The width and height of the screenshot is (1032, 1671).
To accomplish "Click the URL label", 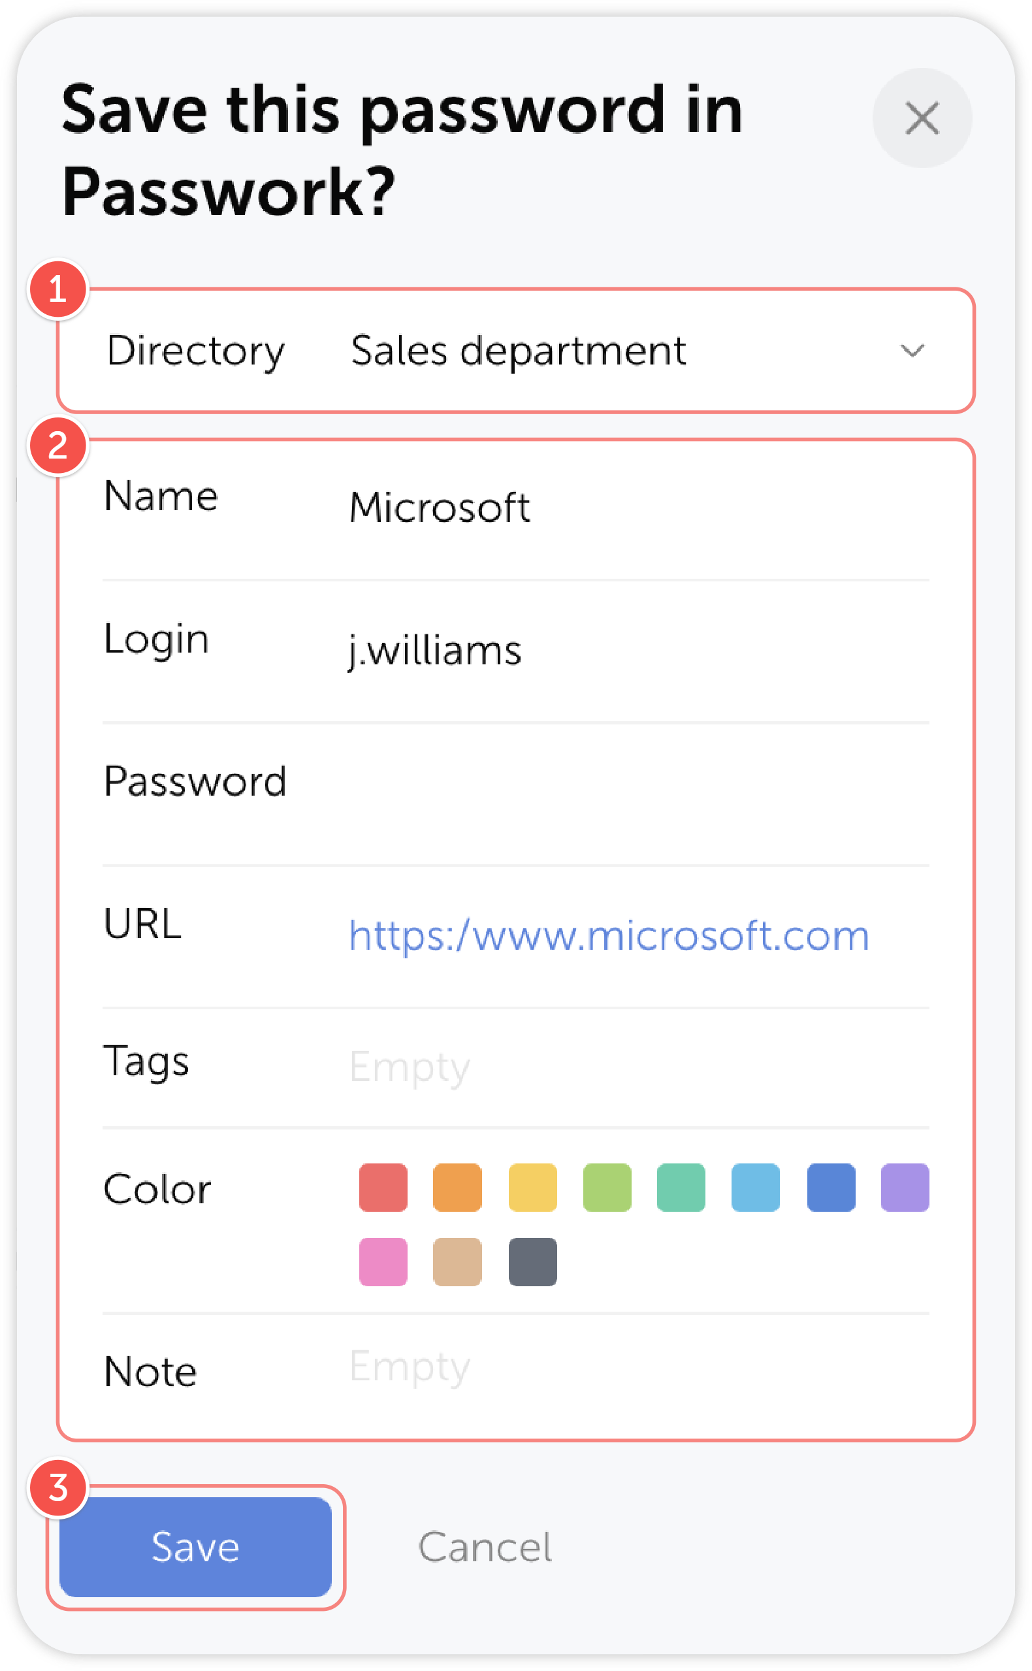I will [142, 924].
